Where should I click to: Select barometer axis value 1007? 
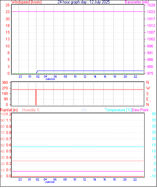point(151,32)
